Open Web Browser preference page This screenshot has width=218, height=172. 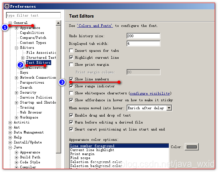click(x=31, y=112)
